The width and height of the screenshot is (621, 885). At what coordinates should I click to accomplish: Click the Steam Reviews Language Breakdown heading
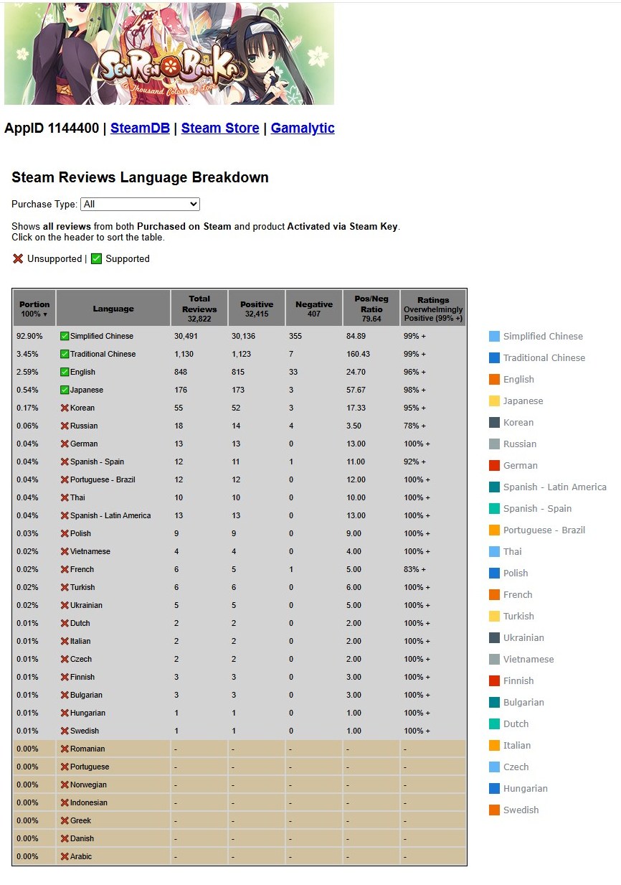point(140,177)
